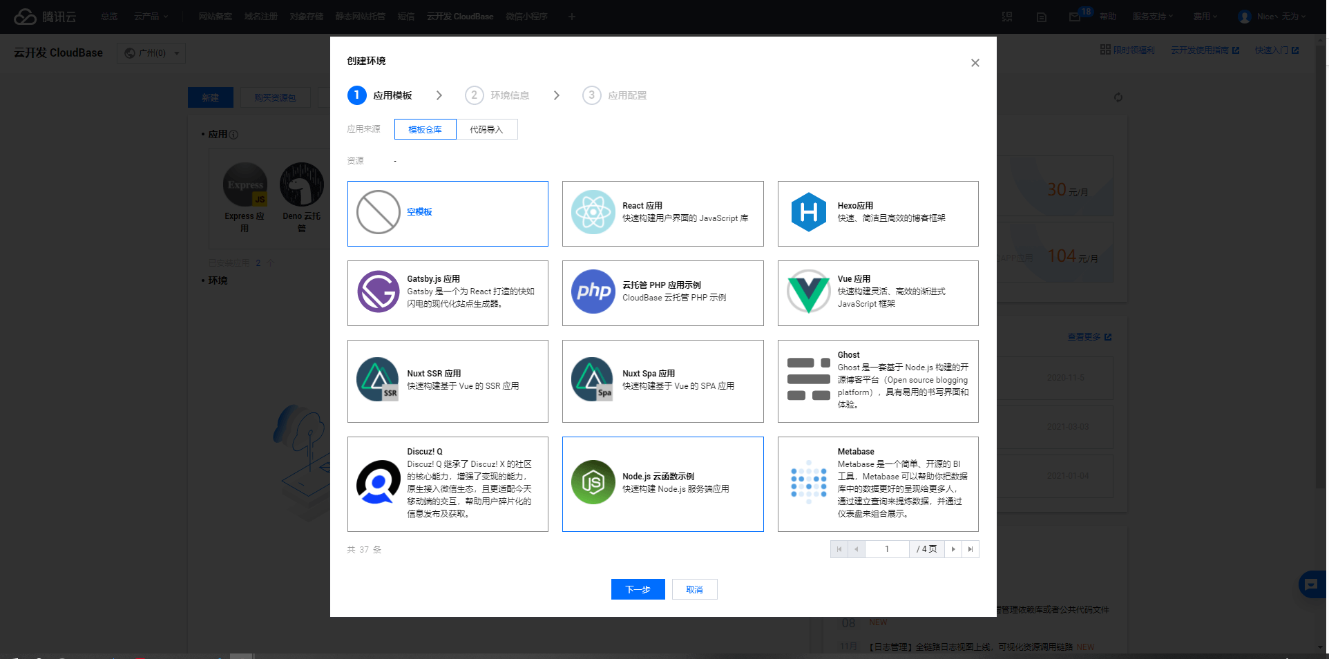Click the 下一步 button

638,589
